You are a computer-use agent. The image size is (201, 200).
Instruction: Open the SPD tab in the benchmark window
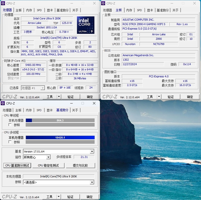(39, 110)
